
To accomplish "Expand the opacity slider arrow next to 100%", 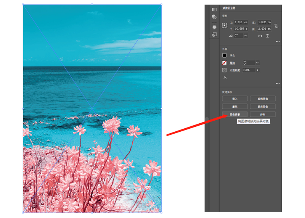I will 257,70.
